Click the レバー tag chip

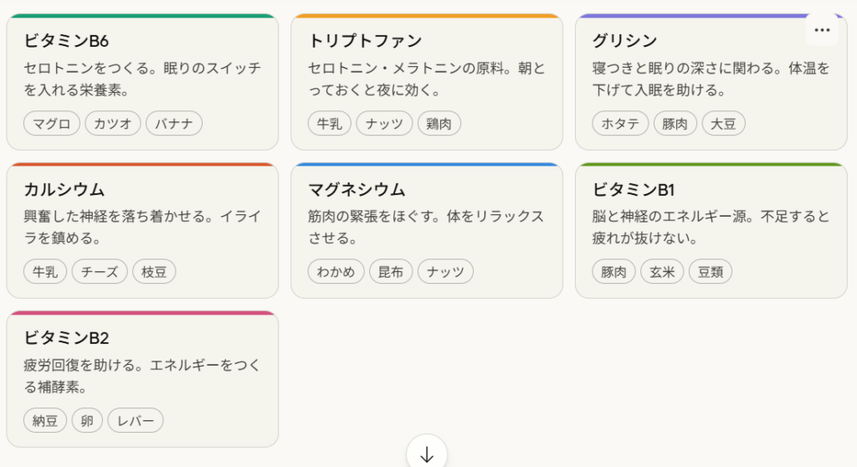click(x=136, y=420)
